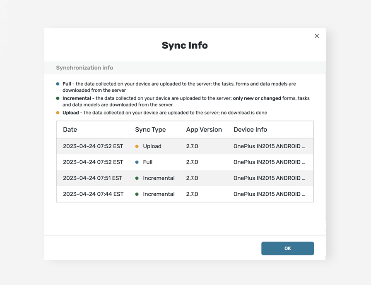Image resolution: width=371 pixels, height=285 pixels.
Task: Select the 07:52 EST Full row date
Action: 93,162
